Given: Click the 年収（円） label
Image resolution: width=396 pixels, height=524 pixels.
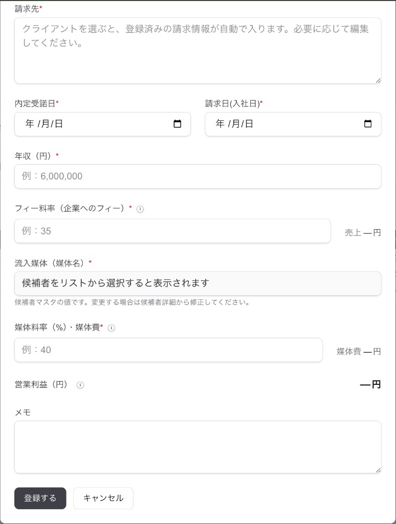Looking at the screenshot, I should [37, 156].
